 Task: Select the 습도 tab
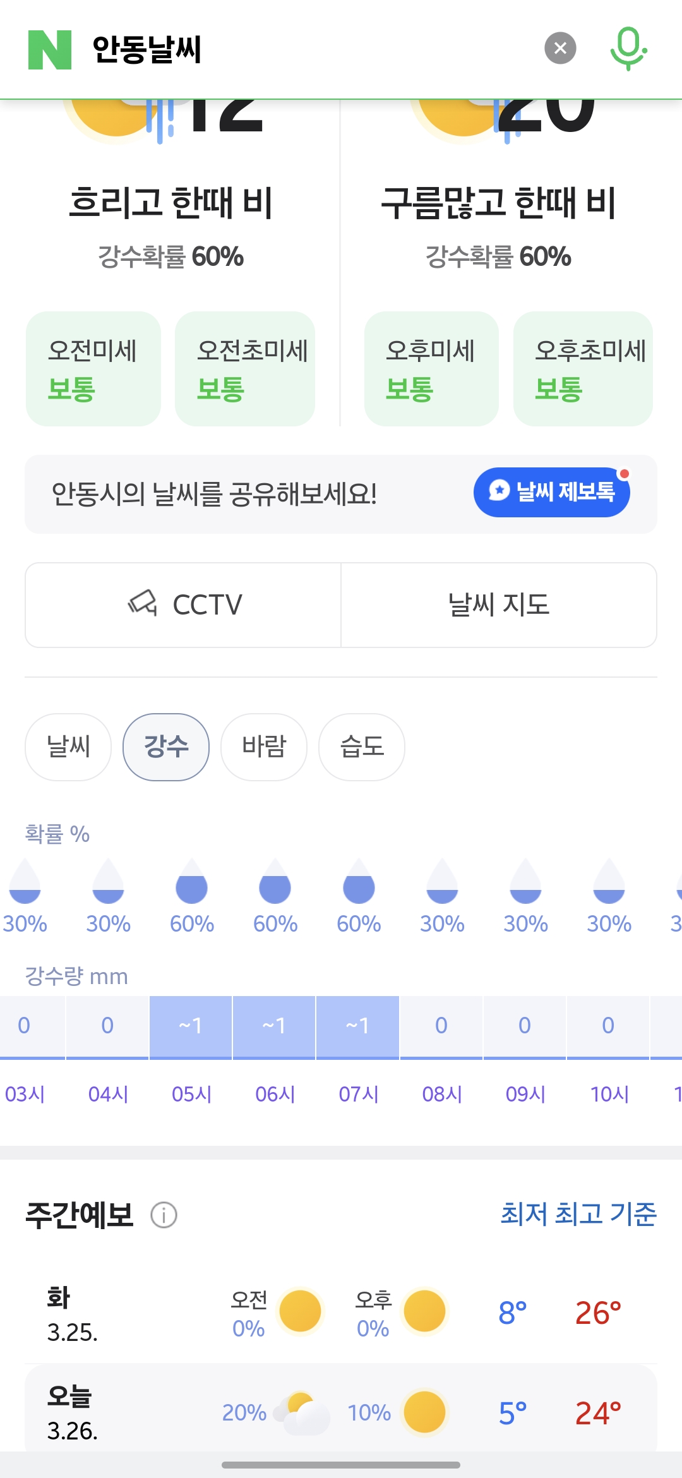coord(362,747)
